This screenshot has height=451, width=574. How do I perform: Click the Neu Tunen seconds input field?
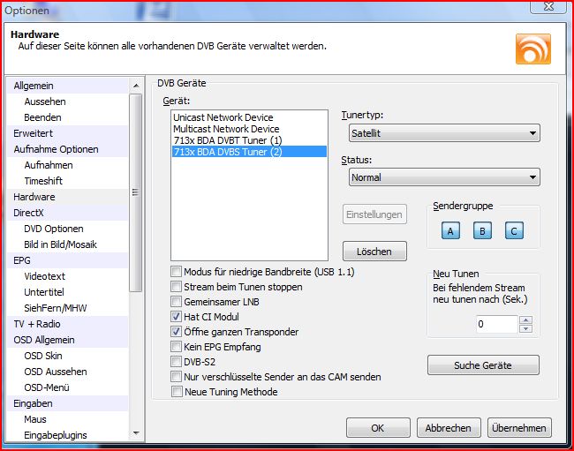coord(497,324)
